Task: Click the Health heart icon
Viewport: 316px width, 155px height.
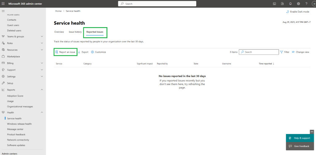Action: coord(3,112)
